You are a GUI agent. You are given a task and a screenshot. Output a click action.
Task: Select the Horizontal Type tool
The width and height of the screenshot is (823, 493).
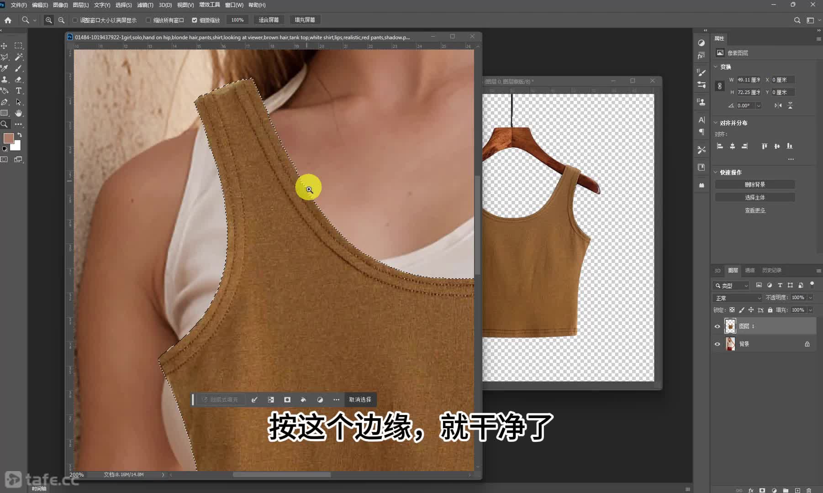18,91
